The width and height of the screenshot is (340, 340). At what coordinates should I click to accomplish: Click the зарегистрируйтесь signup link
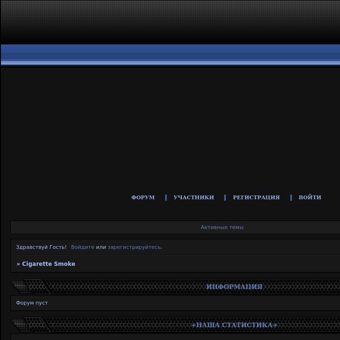(134, 247)
